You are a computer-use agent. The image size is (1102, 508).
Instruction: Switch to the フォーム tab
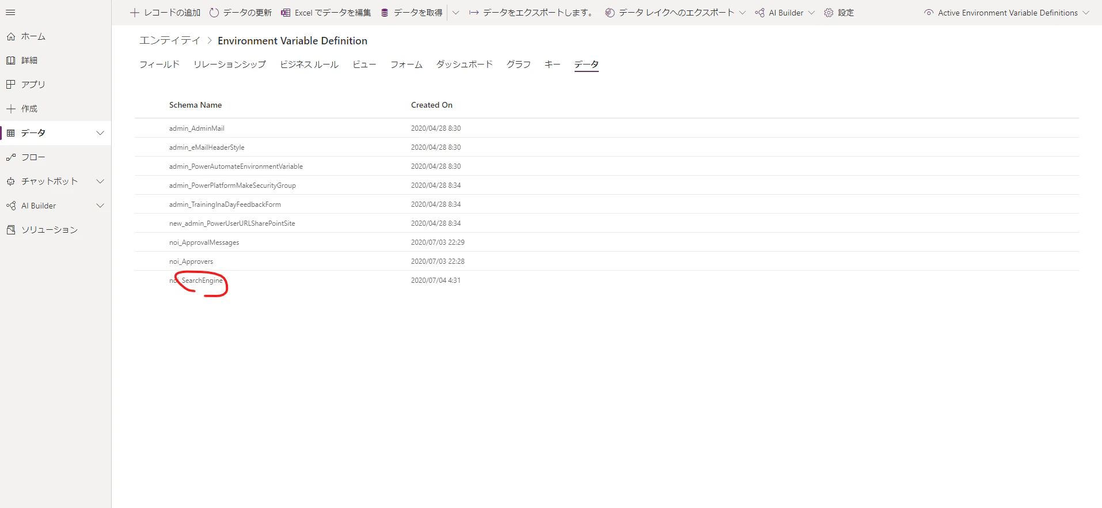point(406,65)
